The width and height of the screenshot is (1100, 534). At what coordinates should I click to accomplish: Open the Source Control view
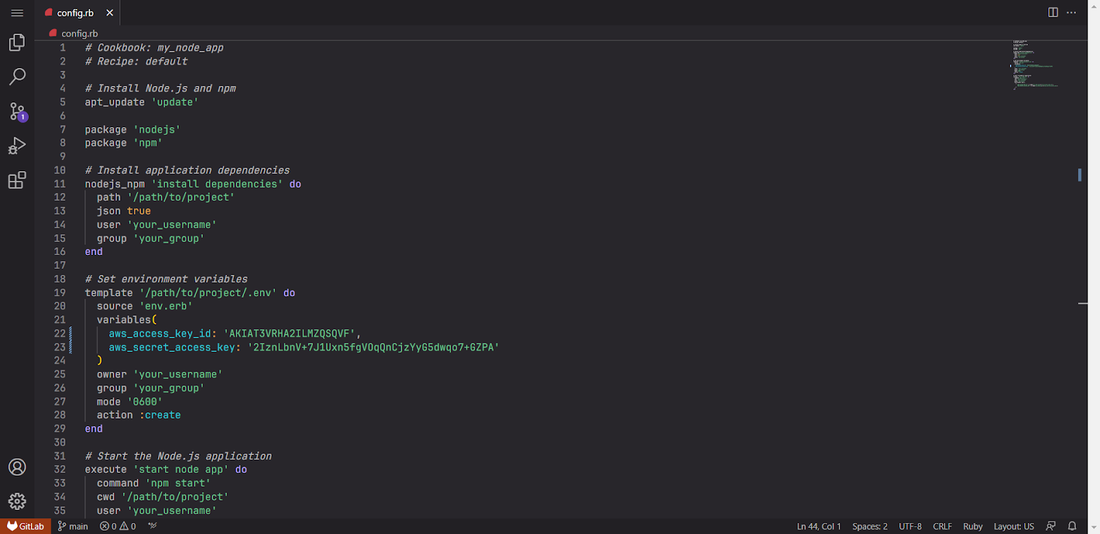pyautogui.click(x=17, y=111)
